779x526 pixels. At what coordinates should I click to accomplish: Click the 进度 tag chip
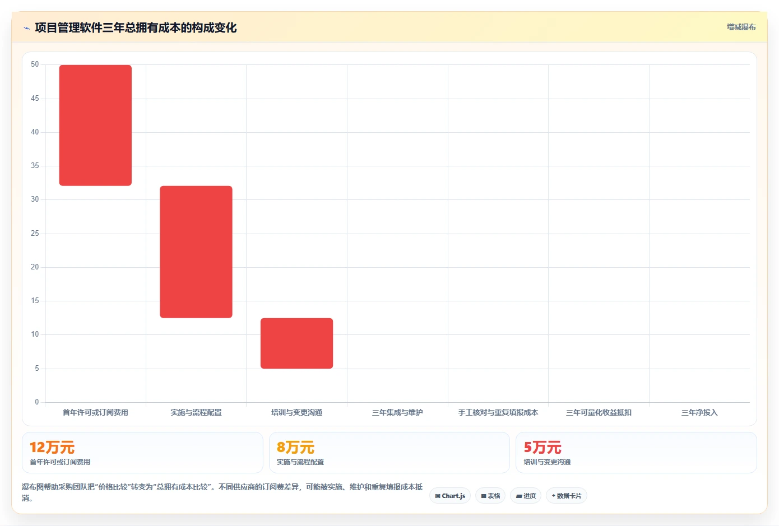click(526, 496)
